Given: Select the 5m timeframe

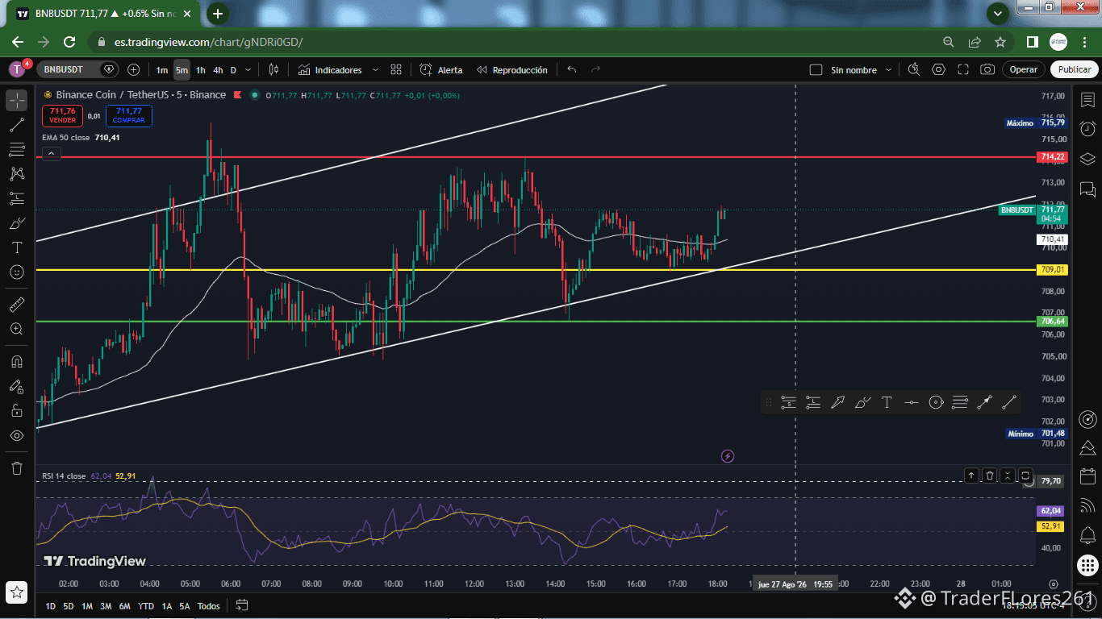Looking at the screenshot, I should [182, 70].
